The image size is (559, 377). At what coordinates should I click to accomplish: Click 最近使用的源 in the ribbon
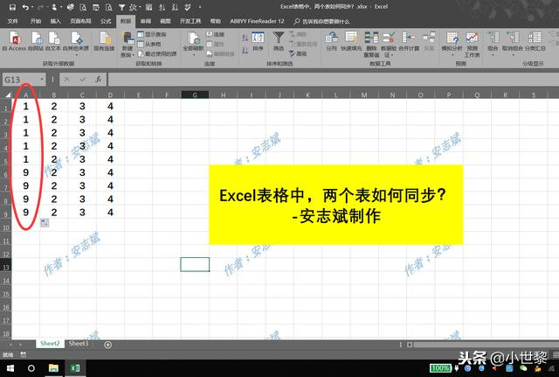coord(157,53)
